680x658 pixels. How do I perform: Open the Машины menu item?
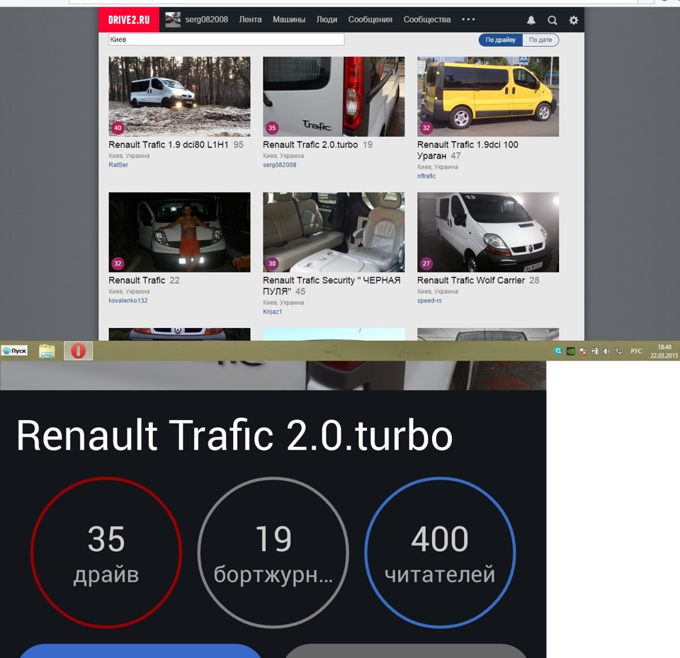tap(289, 20)
